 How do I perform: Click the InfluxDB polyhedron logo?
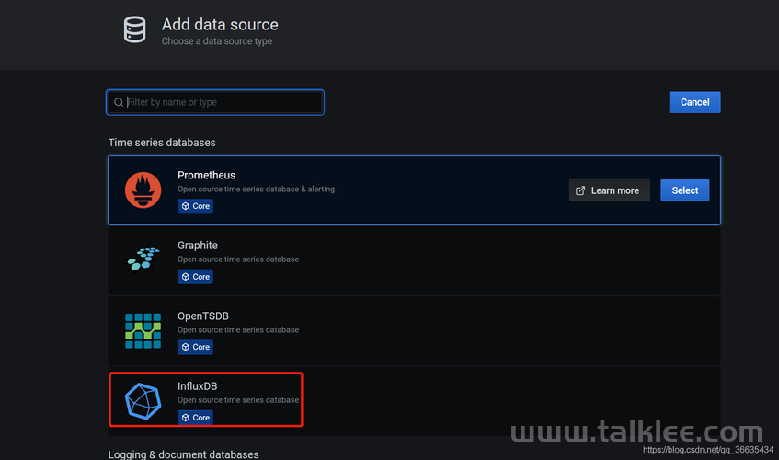143,401
